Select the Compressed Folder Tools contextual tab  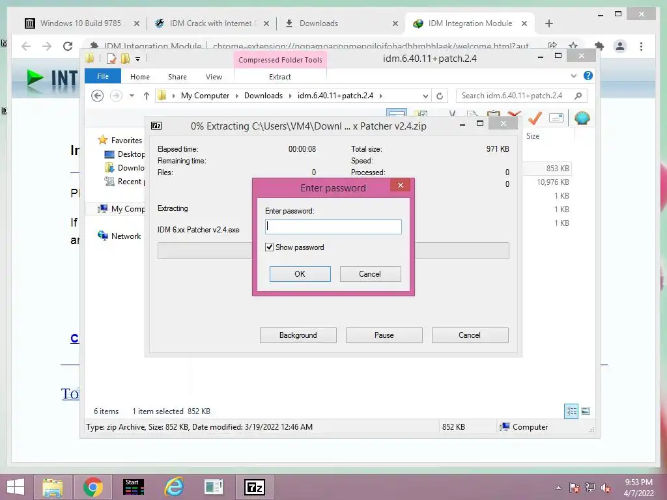(x=280, y=60)
